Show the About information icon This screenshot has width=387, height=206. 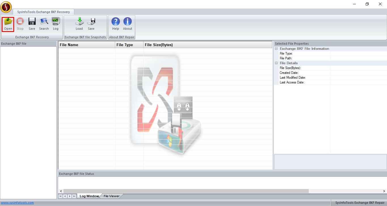pos(128,24)
